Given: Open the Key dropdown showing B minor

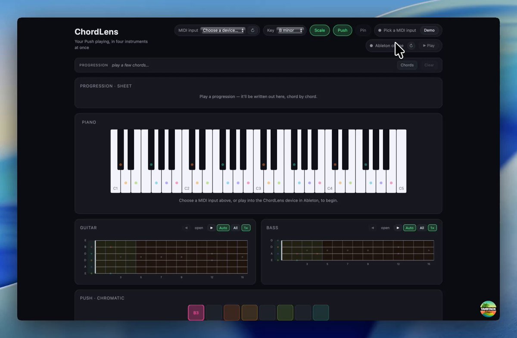Looking at the screenshot, I should pos(291,31).
